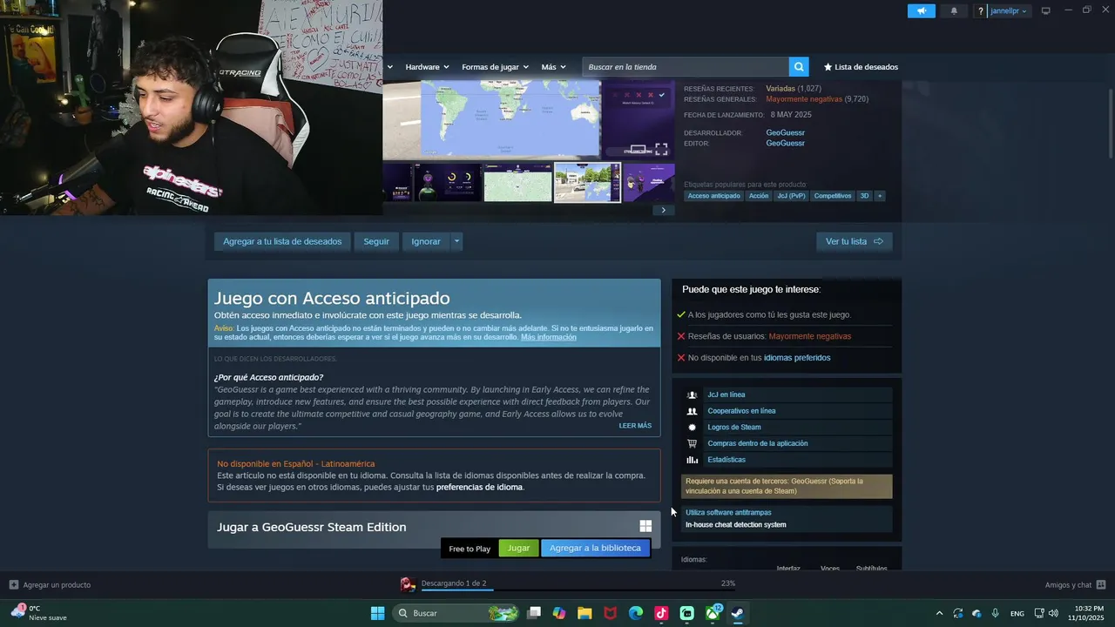Screen dimensions: 1115x627
Task: Expand the Hardware store menu
Action: (x=427, y=67)
